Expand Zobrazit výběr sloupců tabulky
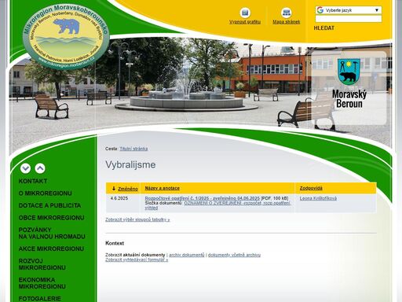 (137, 219)
